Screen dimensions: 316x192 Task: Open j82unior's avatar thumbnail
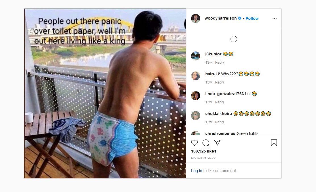196,56
